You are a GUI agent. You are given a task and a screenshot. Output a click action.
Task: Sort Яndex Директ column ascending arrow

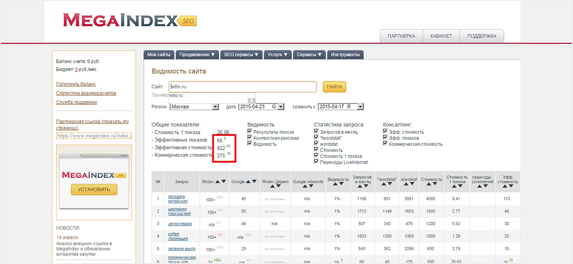[272, 186]
